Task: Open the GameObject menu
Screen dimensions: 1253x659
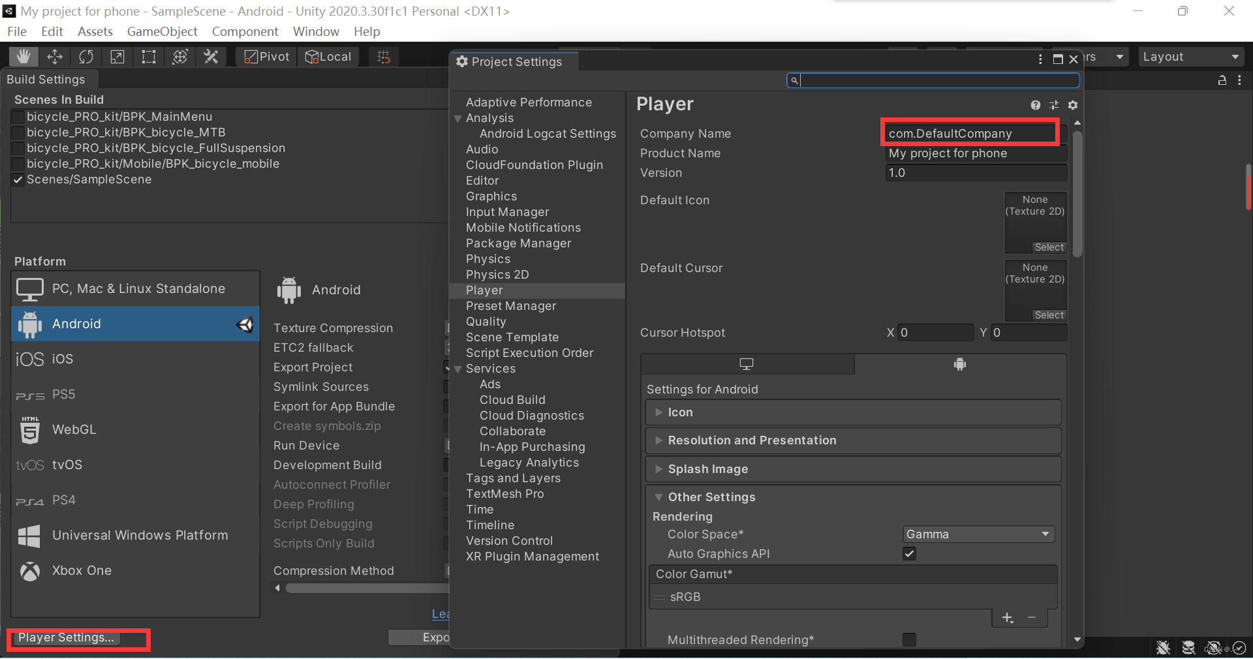Action: pos(162,31)
